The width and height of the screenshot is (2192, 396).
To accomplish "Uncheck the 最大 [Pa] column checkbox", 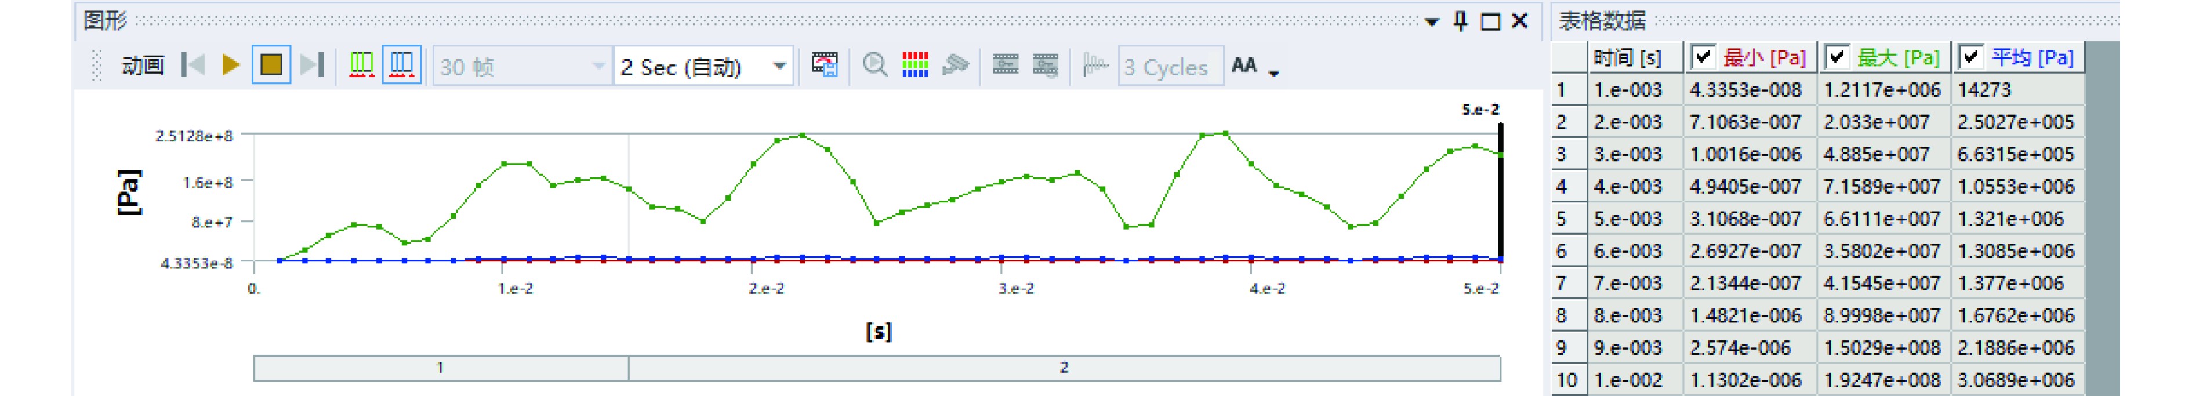I will 1837,58.
